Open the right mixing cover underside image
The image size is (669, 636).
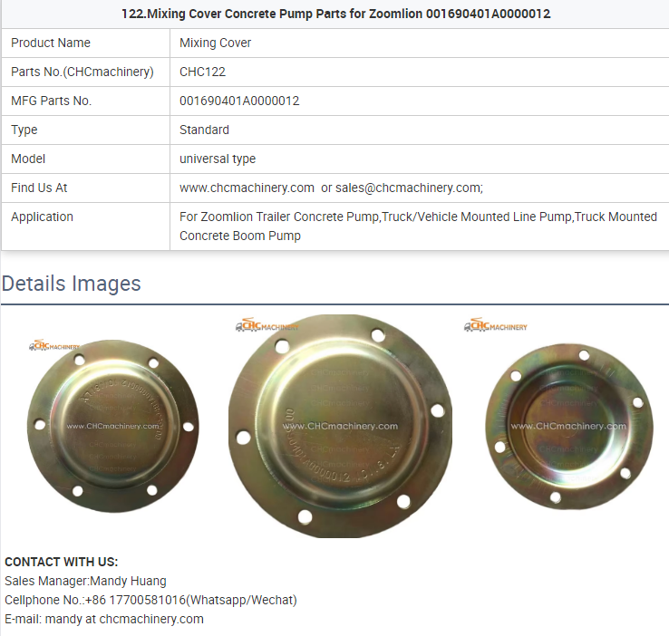pos(568,424)
